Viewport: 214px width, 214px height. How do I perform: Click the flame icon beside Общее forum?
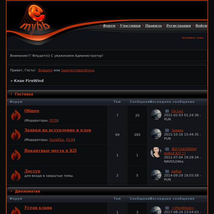pos(16,115)
